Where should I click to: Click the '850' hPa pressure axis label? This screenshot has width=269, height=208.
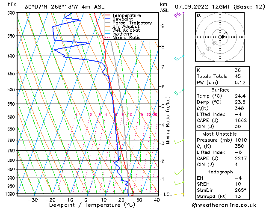[11, 169]
